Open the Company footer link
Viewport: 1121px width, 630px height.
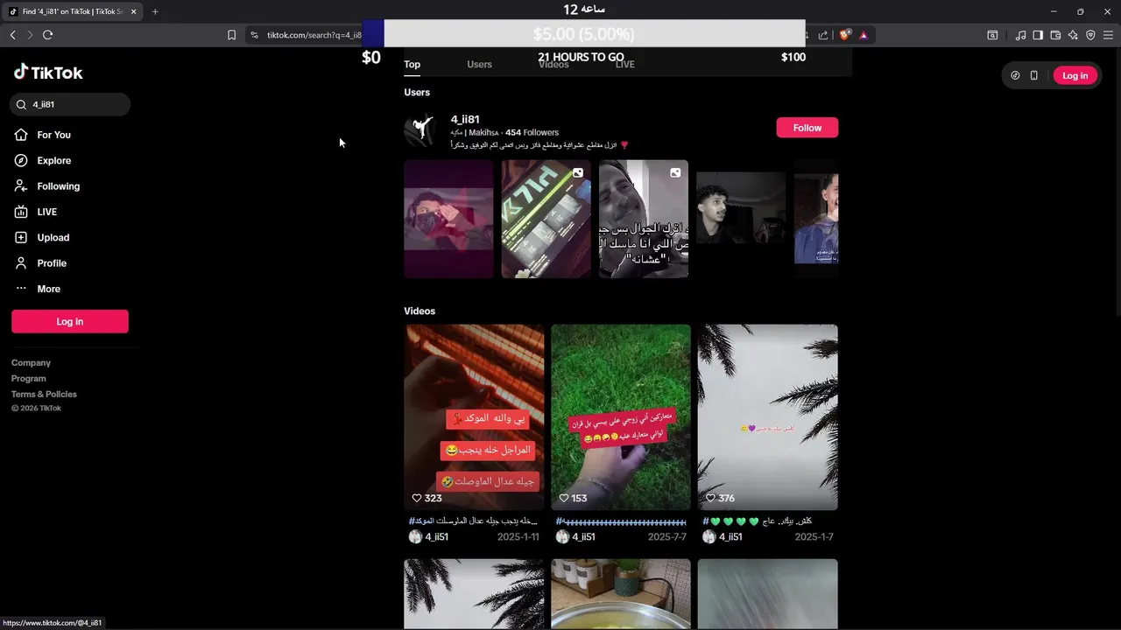32,363
